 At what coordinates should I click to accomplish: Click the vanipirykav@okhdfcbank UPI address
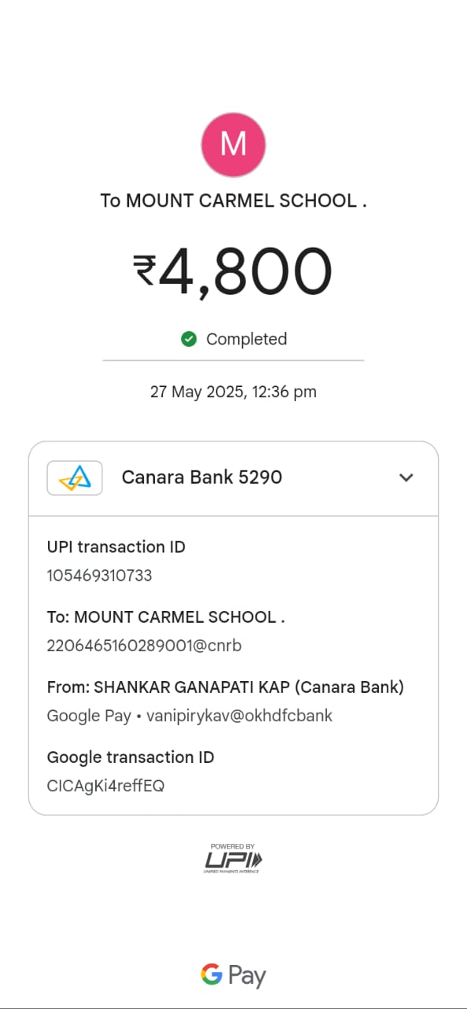[239, 716]
